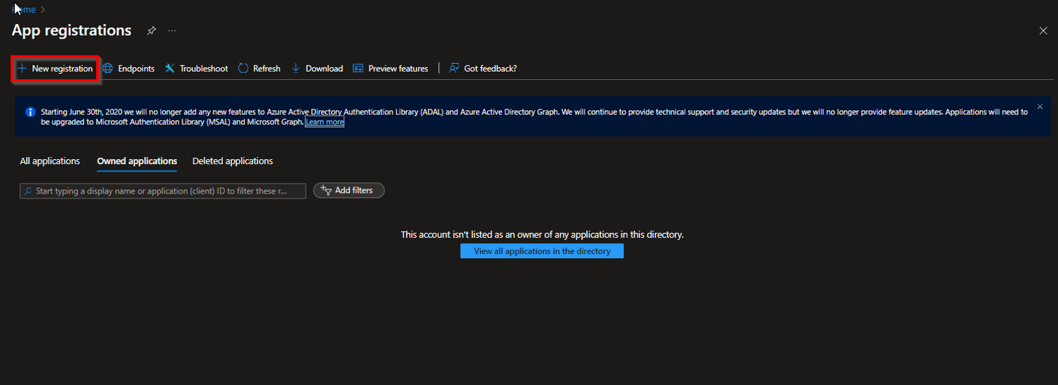Pin the App registrations blade
The image size is (1058, 385).
[x=151, y=31]
